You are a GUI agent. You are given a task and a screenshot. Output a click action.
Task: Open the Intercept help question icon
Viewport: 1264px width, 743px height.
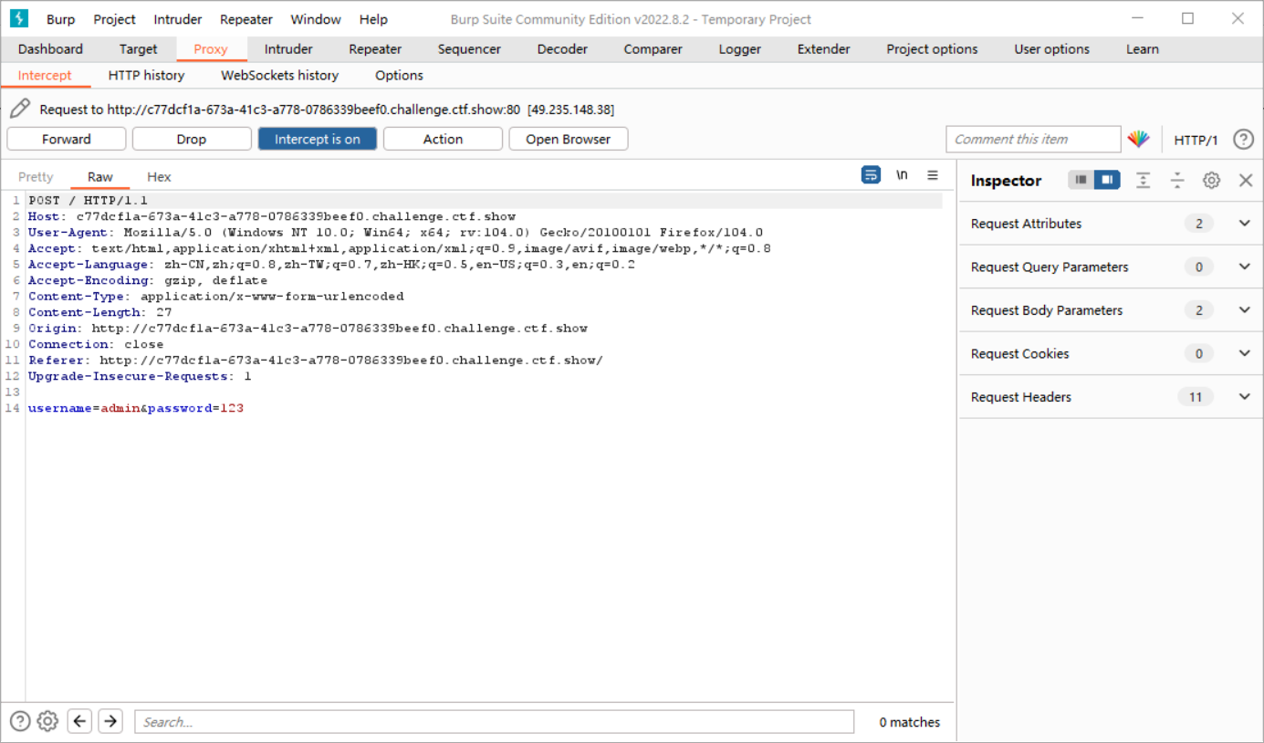[1243, 140]
